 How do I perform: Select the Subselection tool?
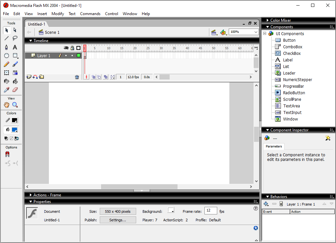tap(15, 30)
